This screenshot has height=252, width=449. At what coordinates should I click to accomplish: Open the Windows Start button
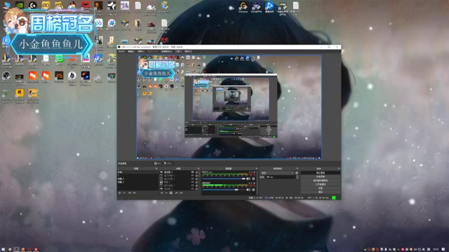point(3,249)
